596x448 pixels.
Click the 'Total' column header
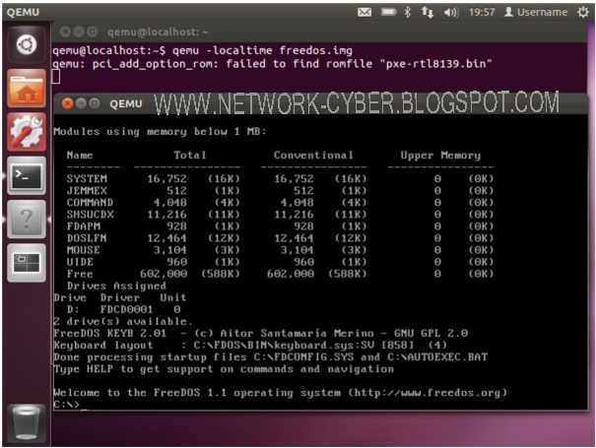190,155
